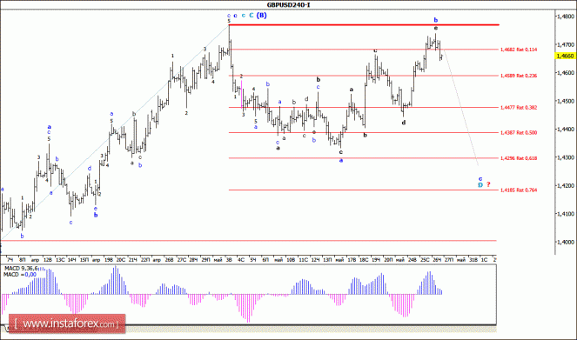This screenshot has height=340, width=577.
Task: Click the blue b label above wave e
Action: tap(436, 20)
